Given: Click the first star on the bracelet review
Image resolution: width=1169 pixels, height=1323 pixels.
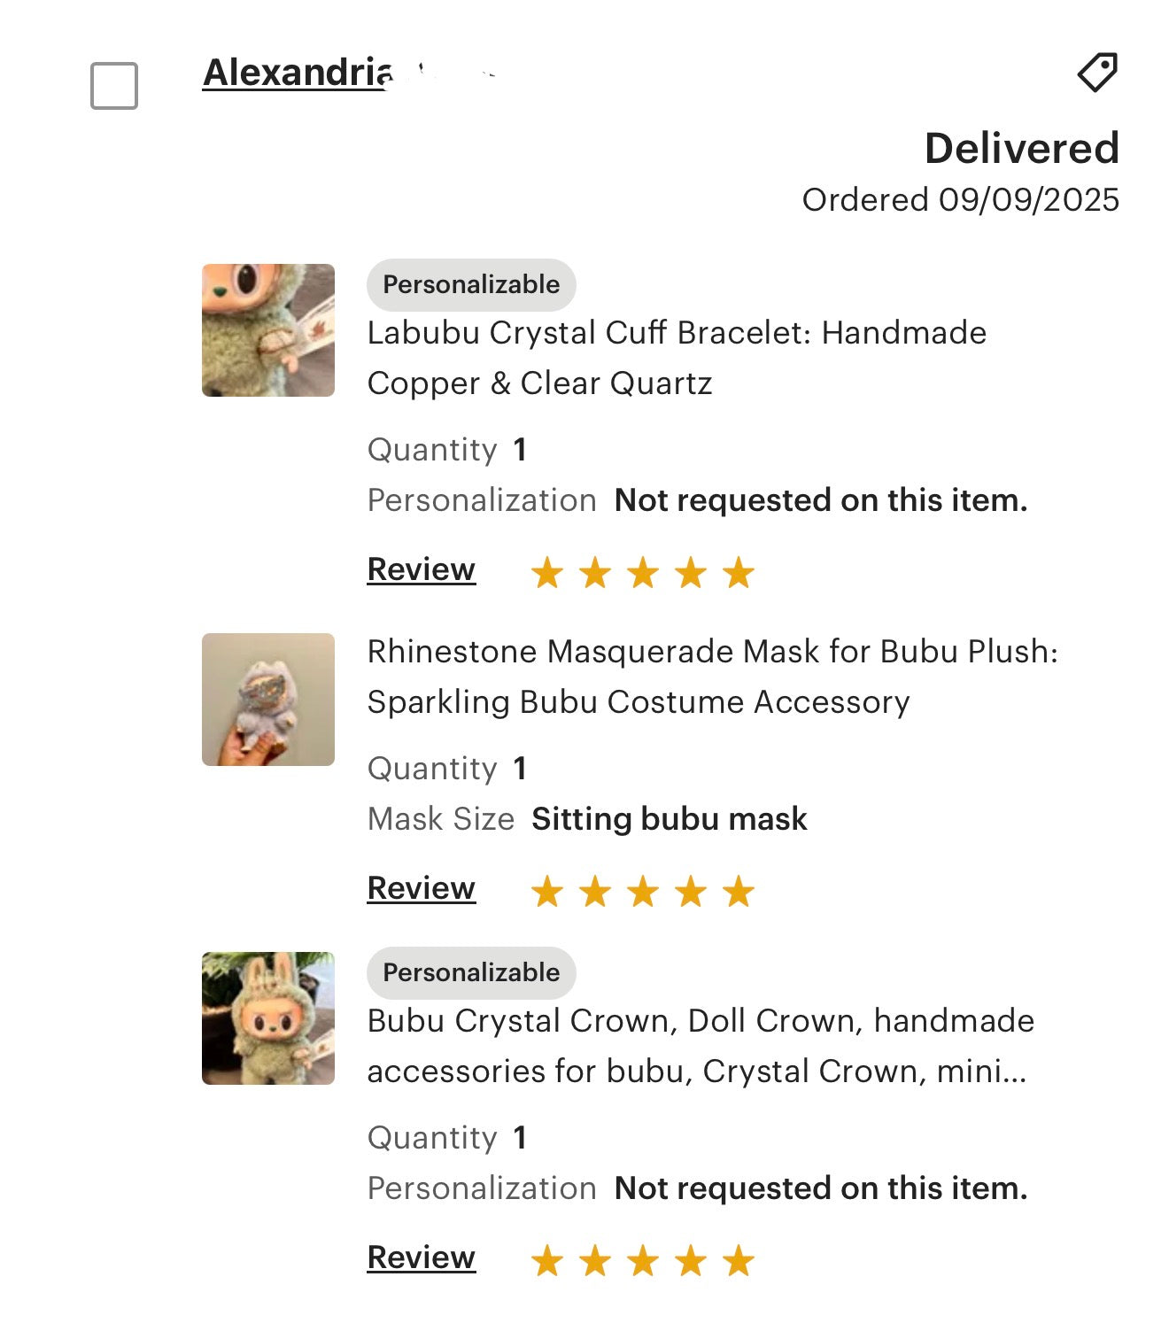Looking at the screenshot, I should [546, 571].
